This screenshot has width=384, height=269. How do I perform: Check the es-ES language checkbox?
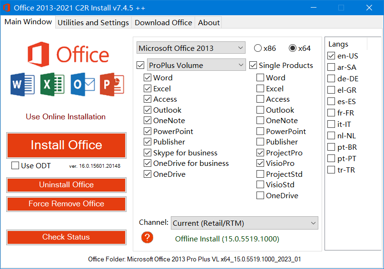coord(331,101)
